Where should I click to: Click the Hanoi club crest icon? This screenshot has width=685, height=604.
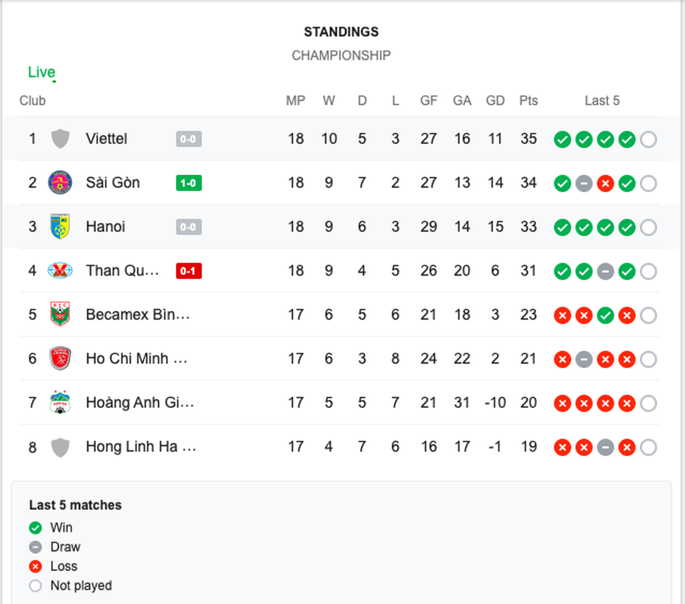point(60,226)
